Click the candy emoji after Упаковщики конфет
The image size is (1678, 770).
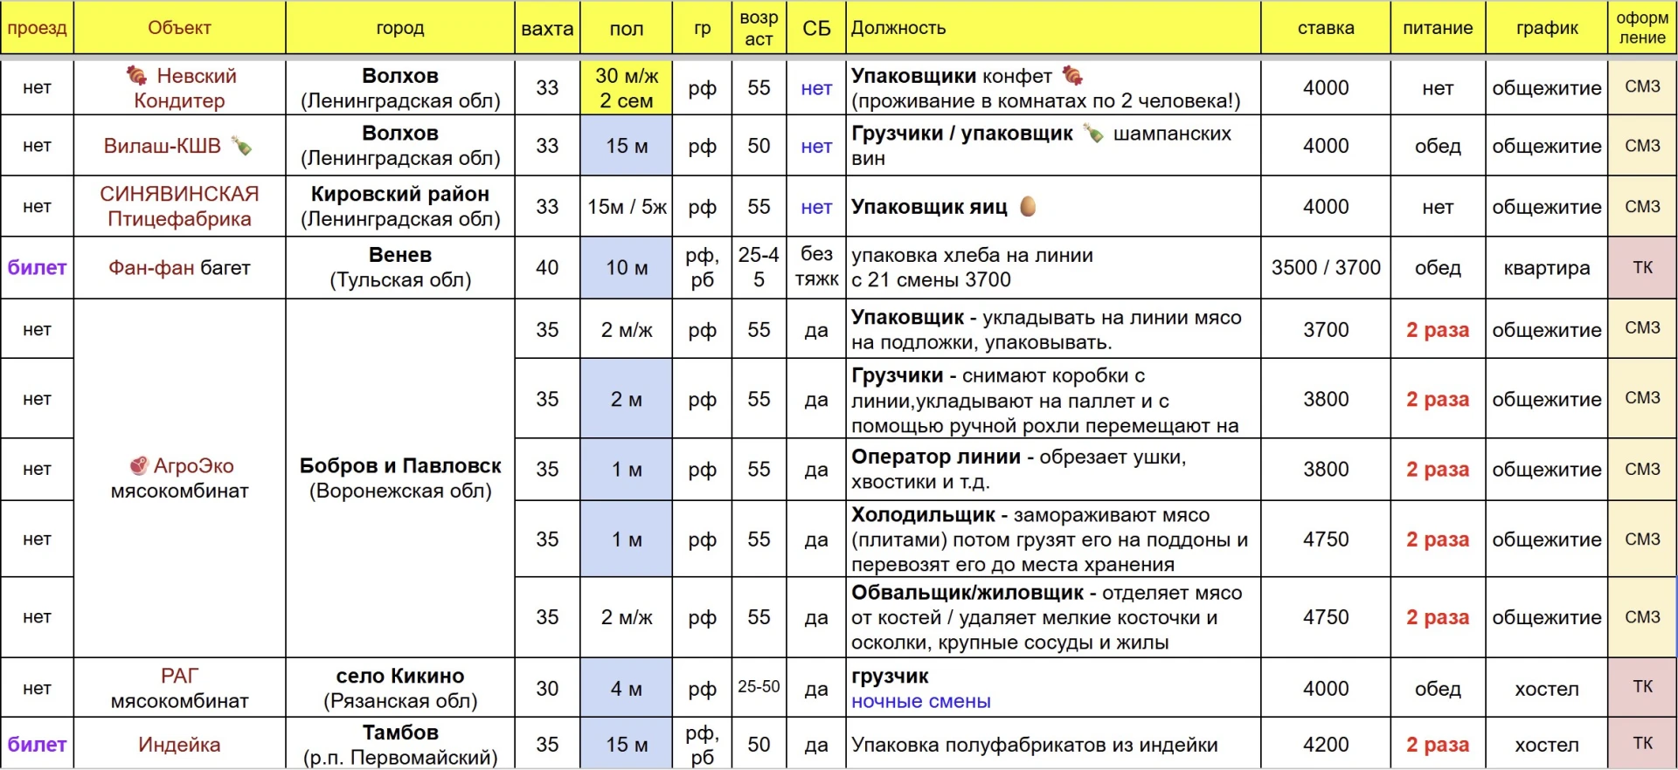[1072, 76]
